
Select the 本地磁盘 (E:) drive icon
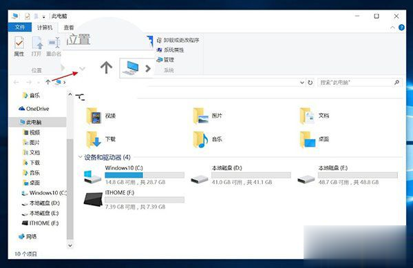306,179
